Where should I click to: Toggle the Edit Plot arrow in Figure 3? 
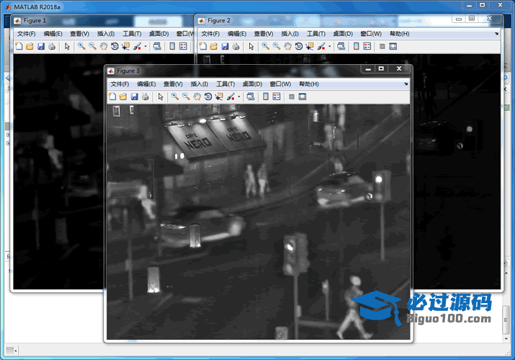point(161,96)
